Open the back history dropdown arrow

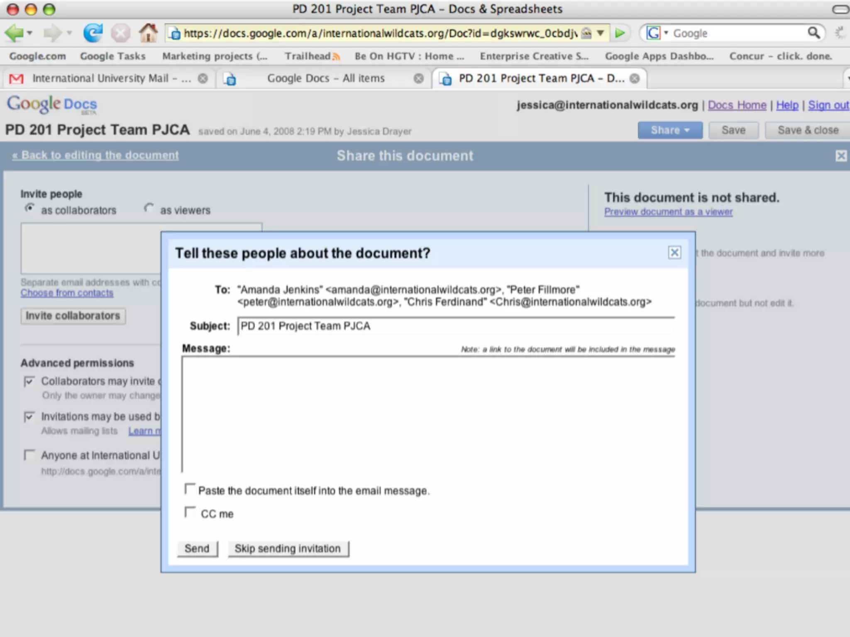(x=29, y=33)
